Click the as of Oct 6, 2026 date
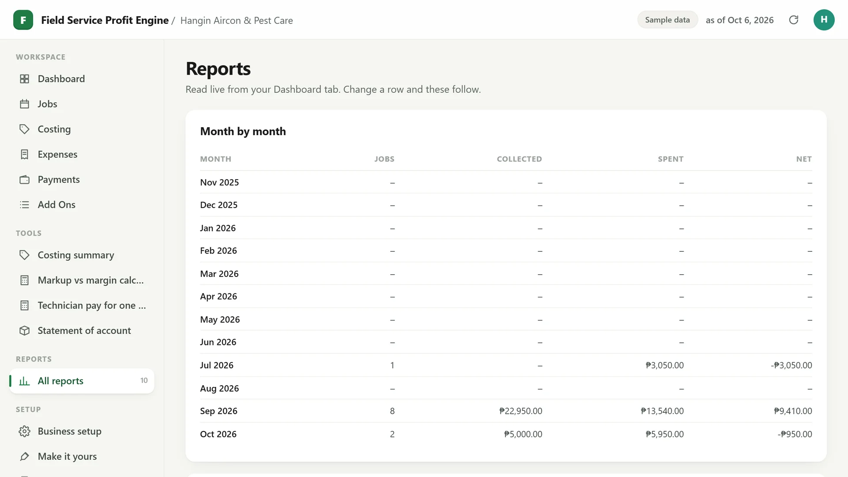 click(x=740, y=20)
